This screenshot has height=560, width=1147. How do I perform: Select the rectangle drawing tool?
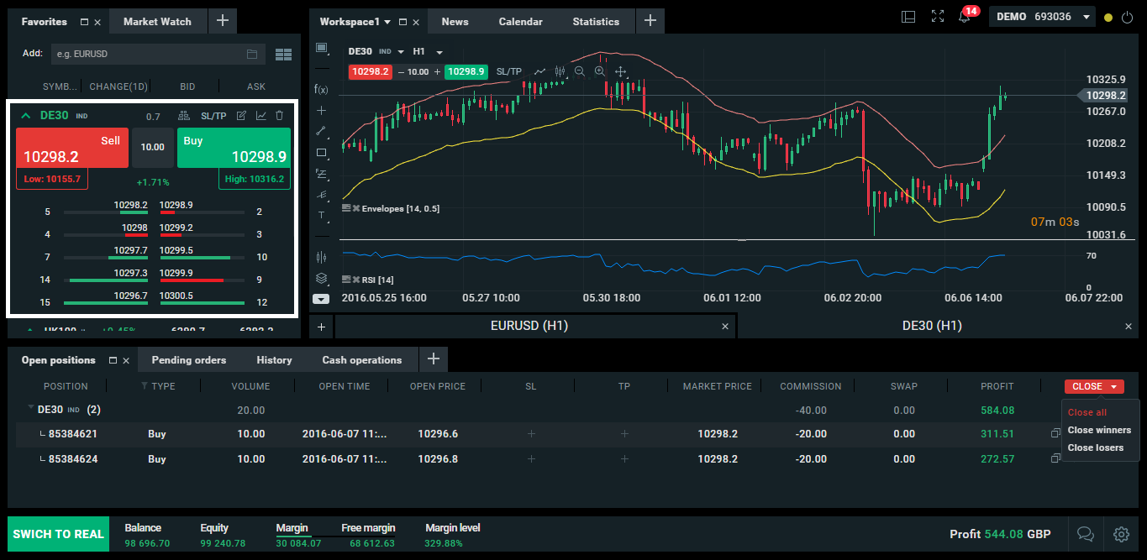click(321, 153)
